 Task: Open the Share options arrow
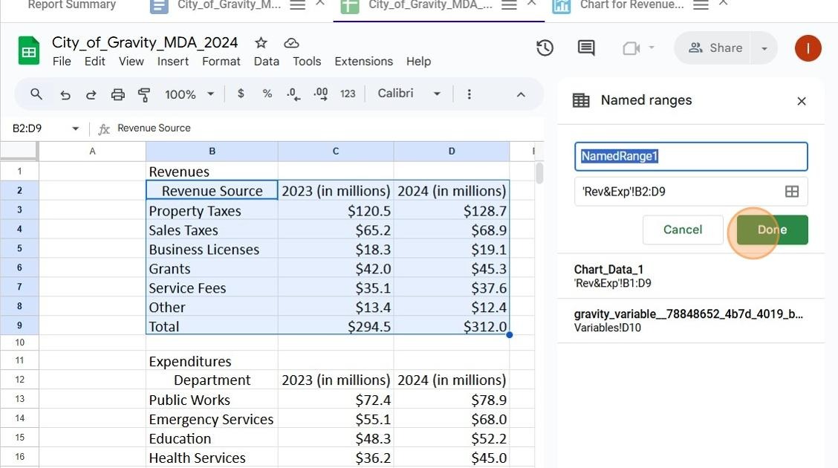click(764, 48)
